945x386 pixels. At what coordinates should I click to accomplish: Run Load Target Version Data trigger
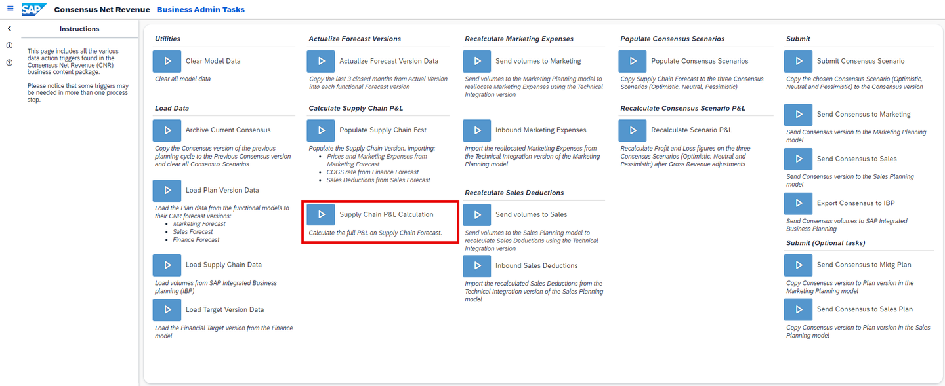pos(167,310)
